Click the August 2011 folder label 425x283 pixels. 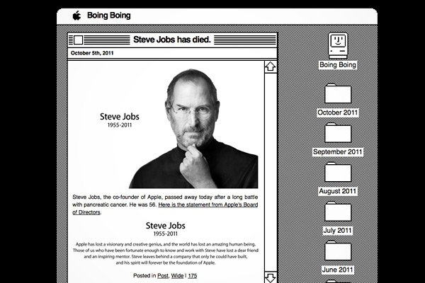click(338, 191)
